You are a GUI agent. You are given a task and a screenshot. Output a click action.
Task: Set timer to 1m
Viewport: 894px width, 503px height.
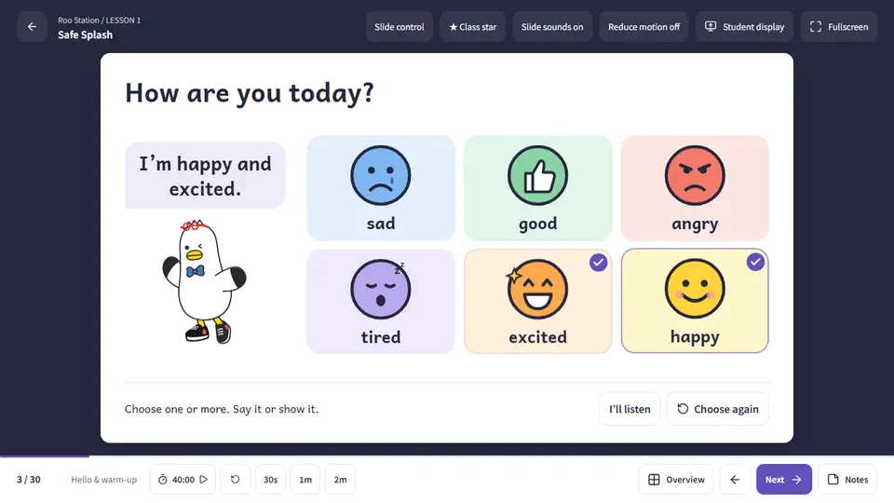pyautogui.click(x=305, y=480)
